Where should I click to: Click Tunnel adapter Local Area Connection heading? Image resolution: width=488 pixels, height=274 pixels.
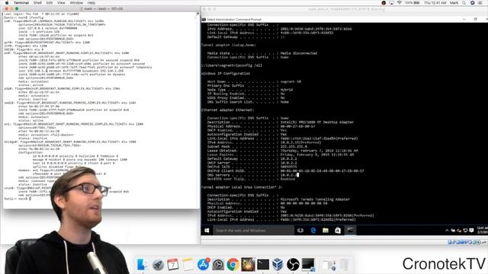pos(242,187)
